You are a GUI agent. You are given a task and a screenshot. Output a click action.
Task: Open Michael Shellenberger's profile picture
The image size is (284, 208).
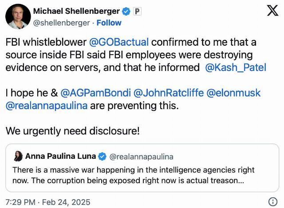coord(18,17)
